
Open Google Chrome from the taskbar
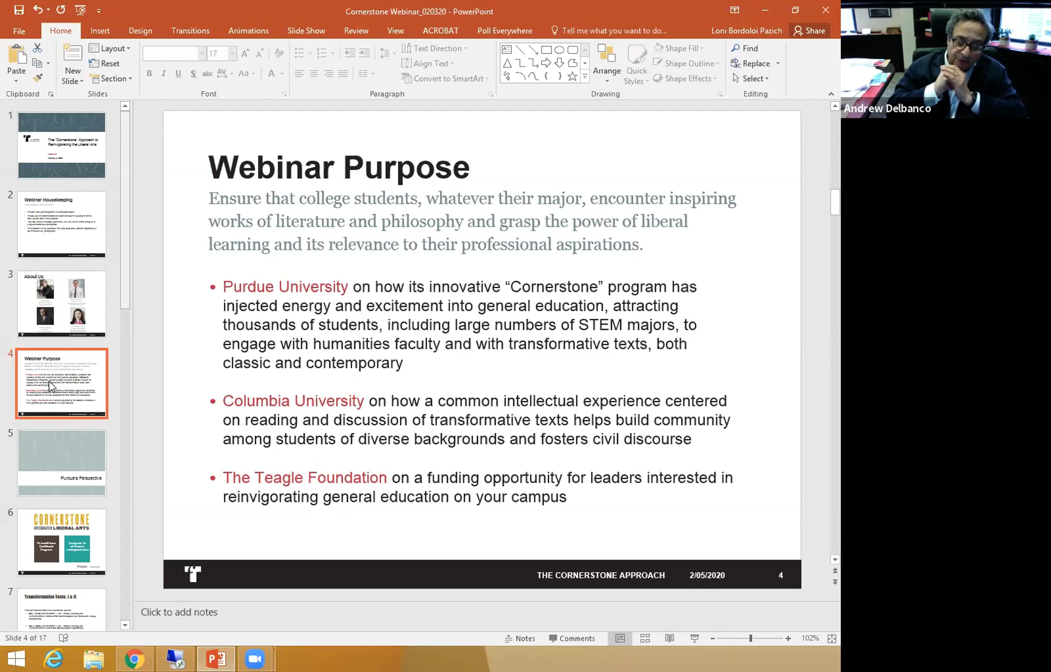pos(134,659)
